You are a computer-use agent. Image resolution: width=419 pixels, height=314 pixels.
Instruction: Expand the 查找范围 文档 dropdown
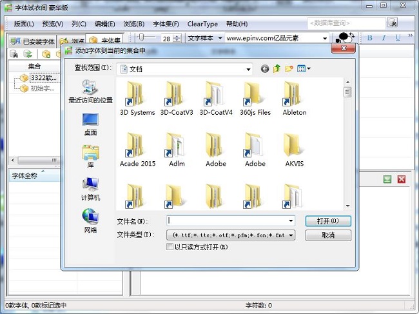tap(248, 69)
